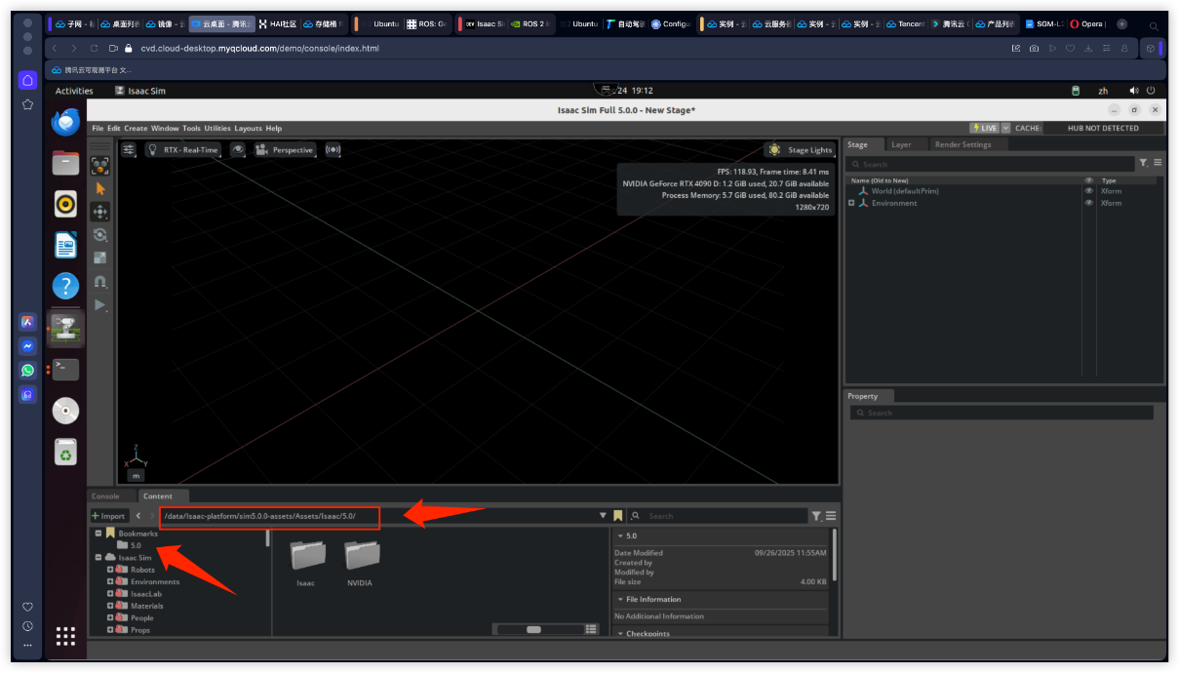The image size is (1179, 673).
Task: Toggle the LIVE session button
Action: coord(984,128)
